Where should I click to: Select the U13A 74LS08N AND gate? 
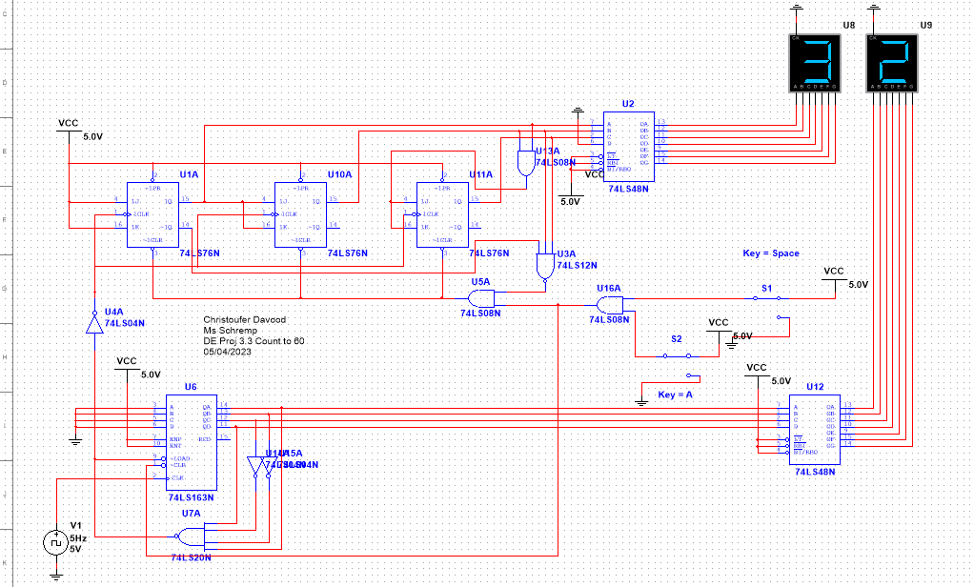pyautogui.click(x=524, y=163)
